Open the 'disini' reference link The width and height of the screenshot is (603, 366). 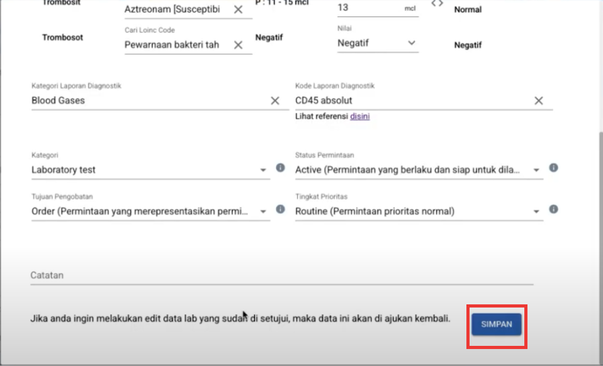pos(359,116)
